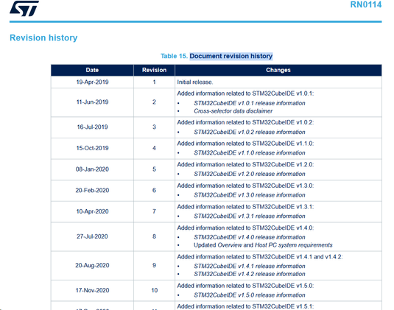394x310 pixels.
Task: Click the date cell '17-Nov-2020'
Action: 92,290
